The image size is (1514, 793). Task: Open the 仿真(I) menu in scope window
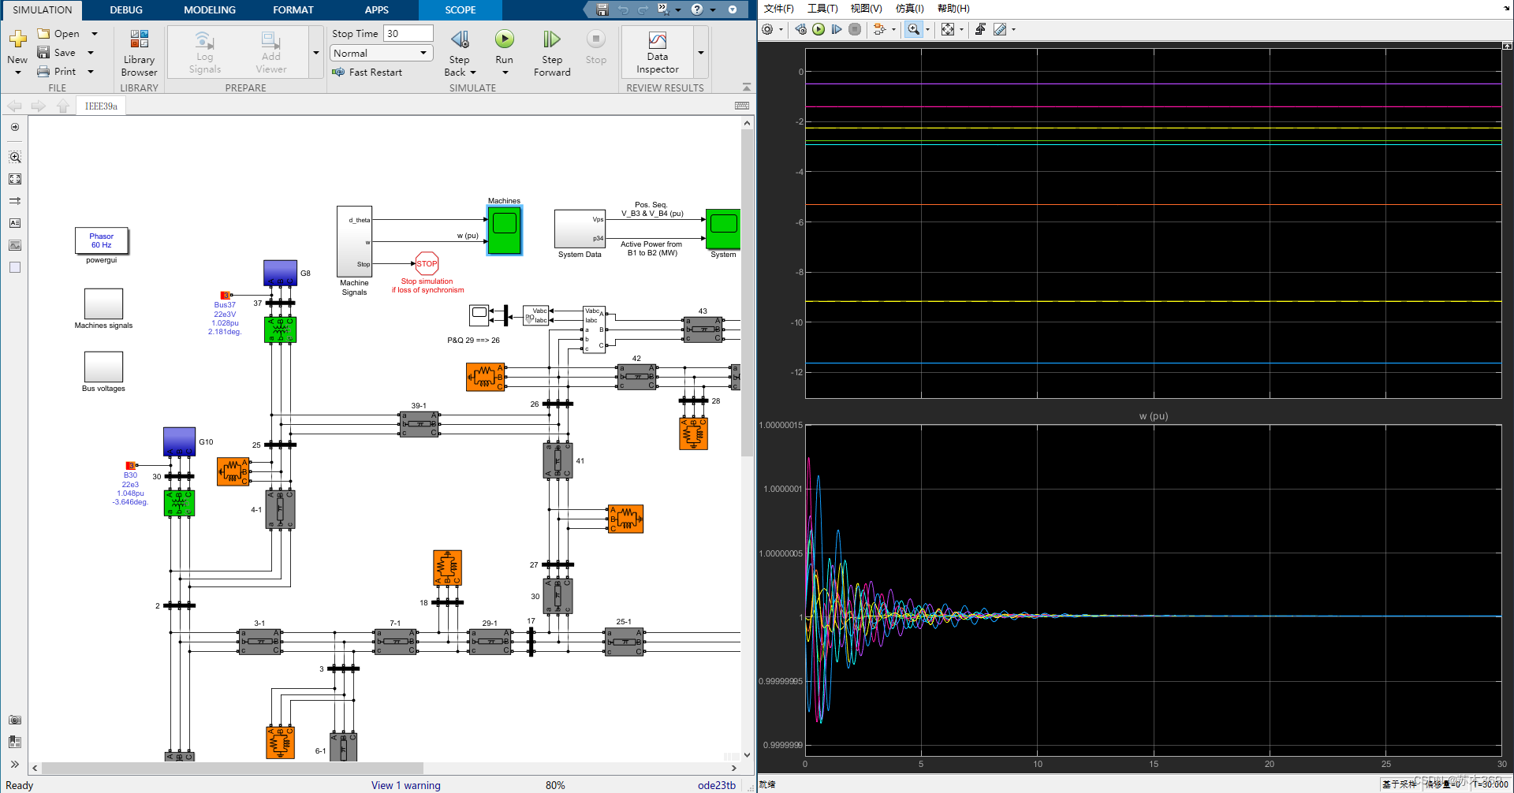coord(909,9)
